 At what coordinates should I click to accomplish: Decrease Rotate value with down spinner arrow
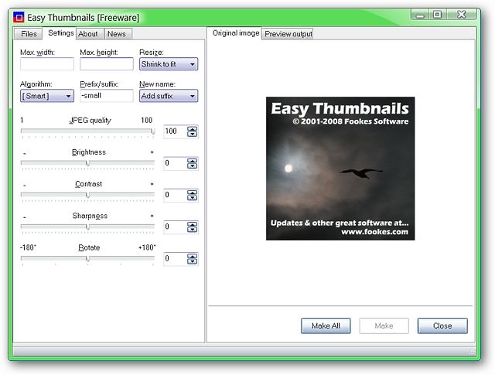pos(192,261)
